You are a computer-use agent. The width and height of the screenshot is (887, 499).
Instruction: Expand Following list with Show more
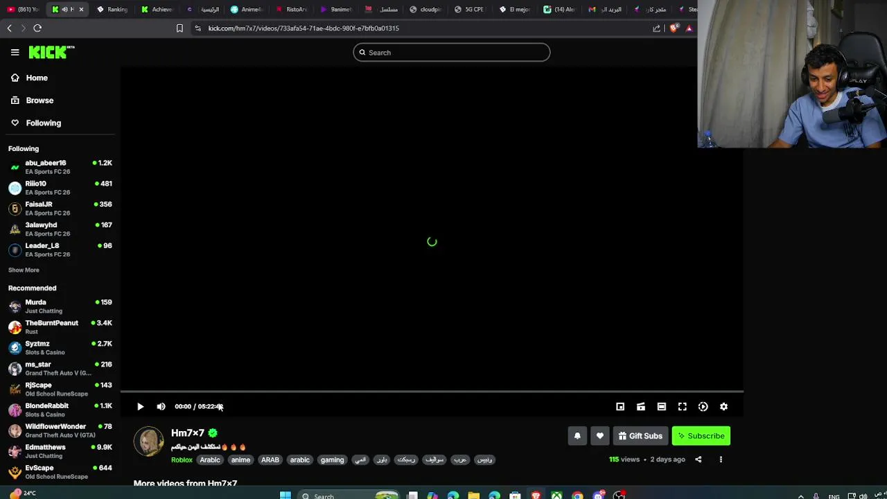(x=24, y=270)
